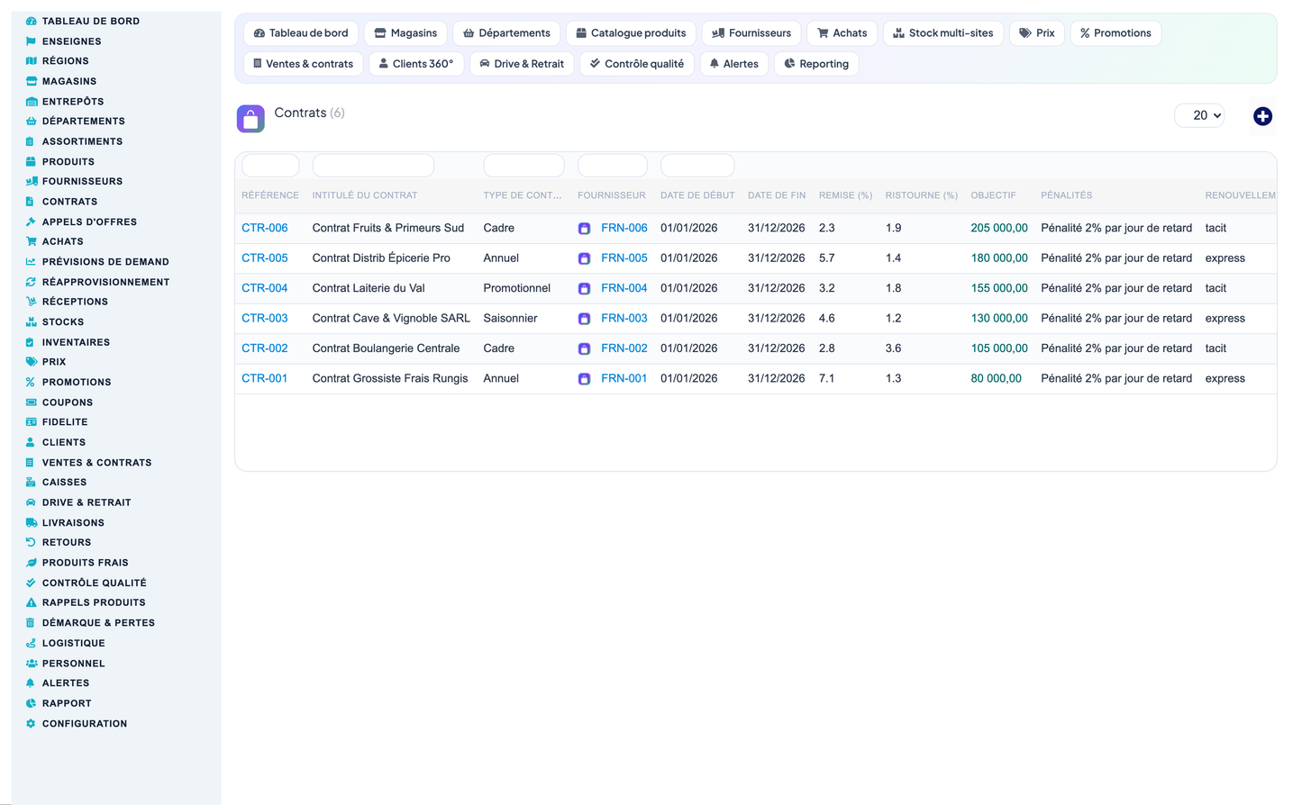This screenshot has height=805, width=1302.
Task: Open Fournisseurs in the sidebar
Action: coord(82,181)
